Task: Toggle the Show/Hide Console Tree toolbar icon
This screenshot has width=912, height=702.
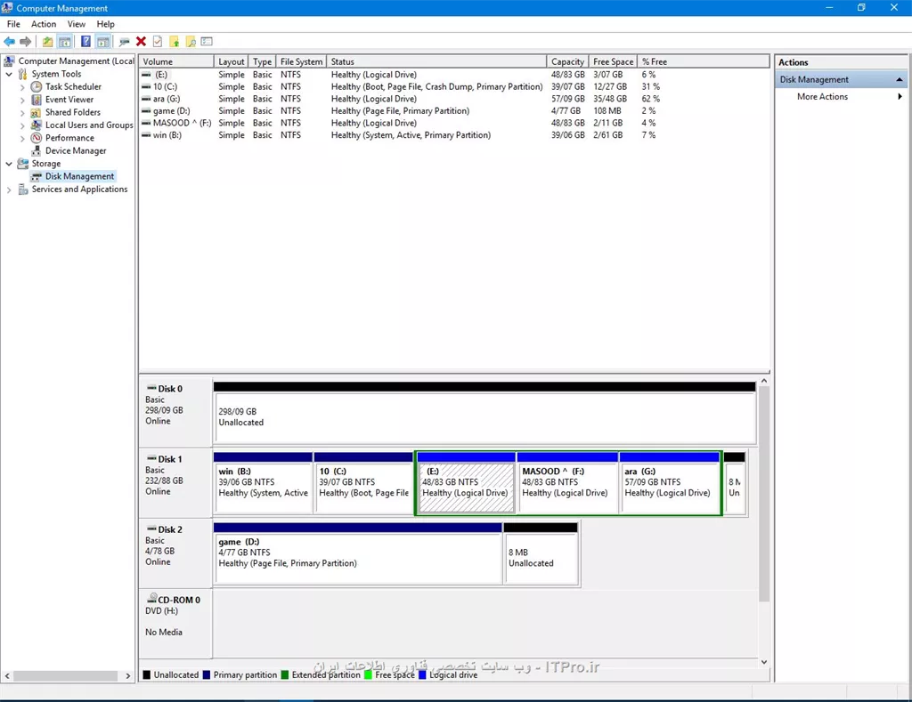Action: pos(65,42)
